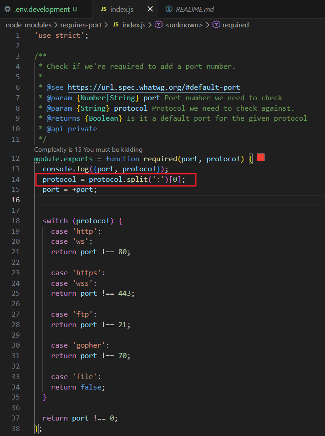Click 'return port !== 443' line
The width and height of the screenshot is (325, 436).
click(93, 293)
